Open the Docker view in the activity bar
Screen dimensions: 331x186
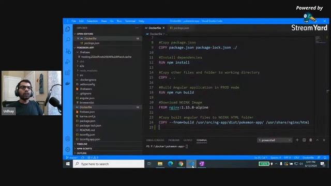68,84
